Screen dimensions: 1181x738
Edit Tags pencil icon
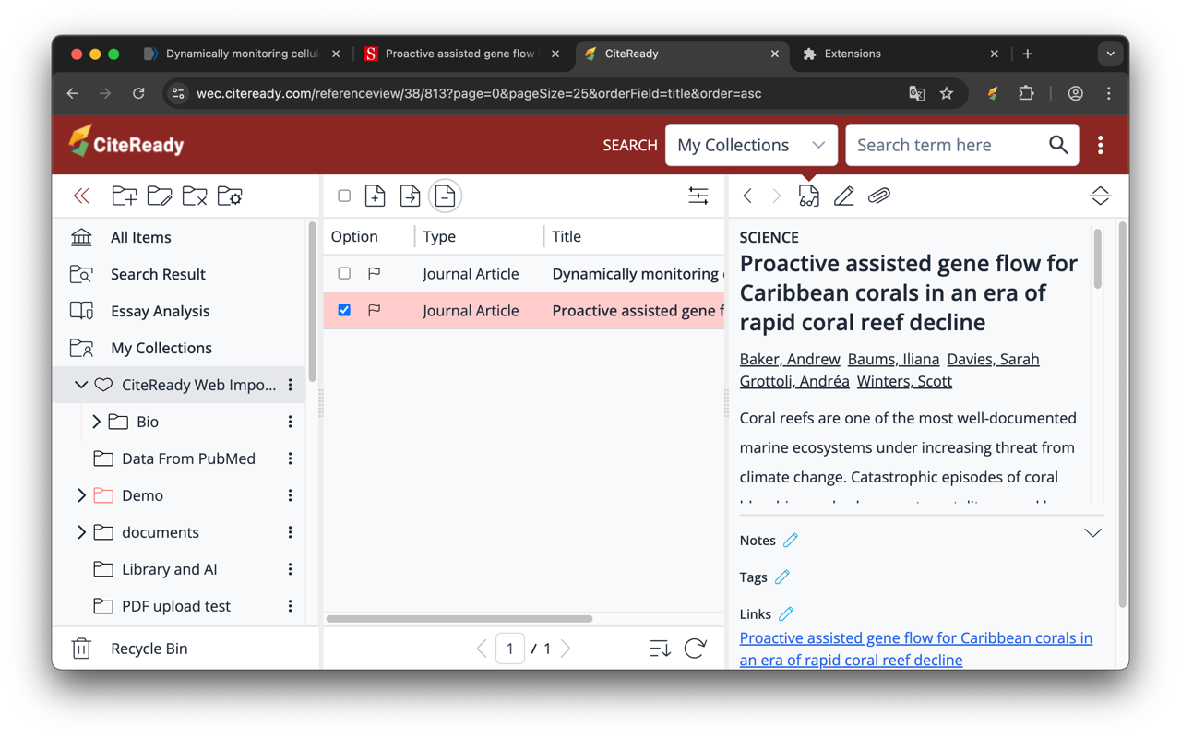(x=782, y=577)
